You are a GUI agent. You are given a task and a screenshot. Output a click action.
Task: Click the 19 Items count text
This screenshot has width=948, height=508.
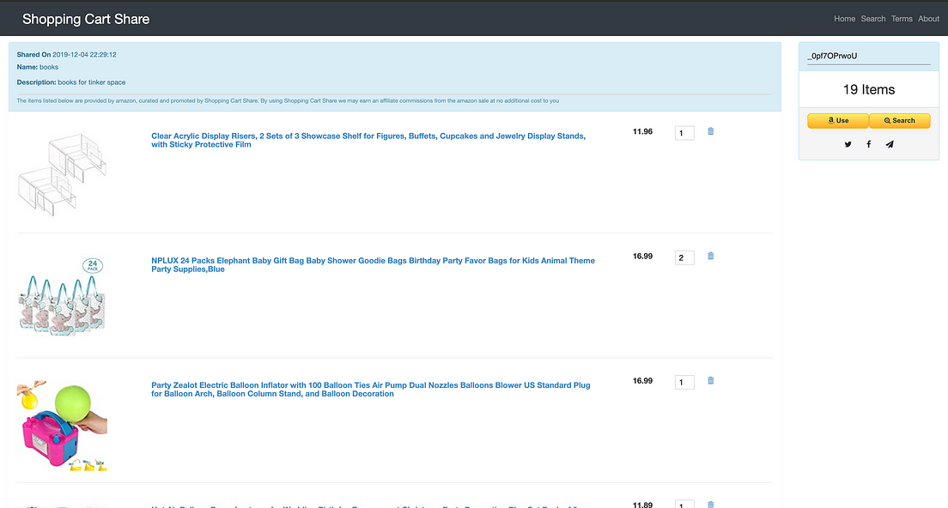869,89
